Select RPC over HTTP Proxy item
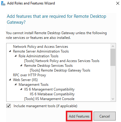Viewport: 121px width, 122px height. (x=30, y=75)
